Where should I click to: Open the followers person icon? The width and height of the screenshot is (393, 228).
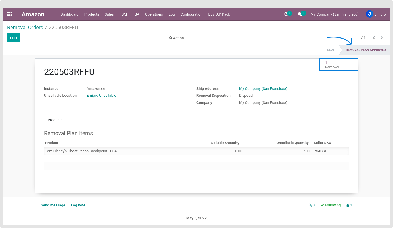(x=349, y=205)
